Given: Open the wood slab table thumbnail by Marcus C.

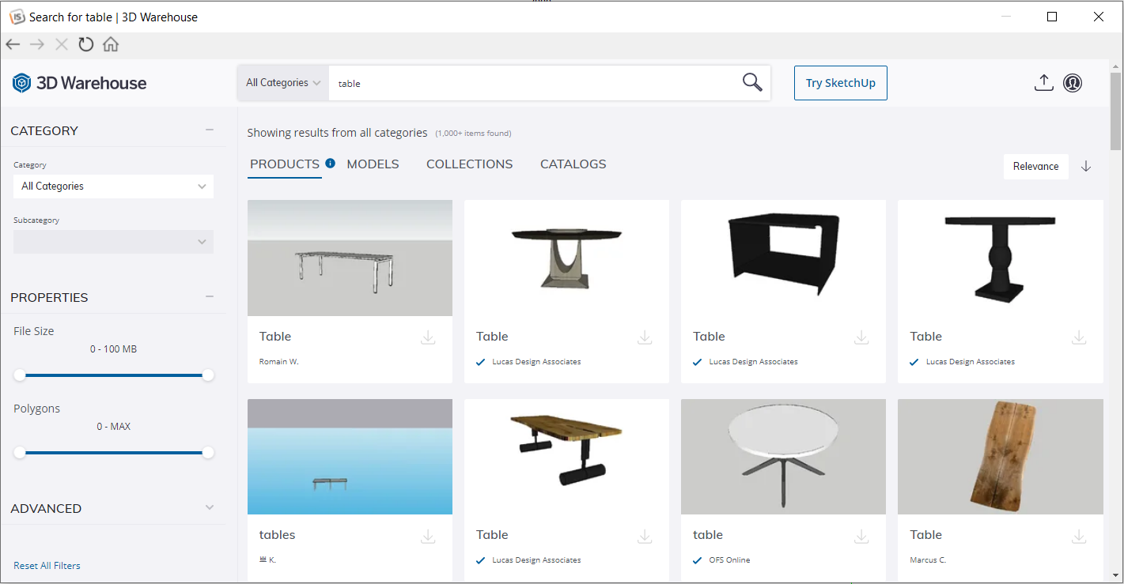Looking at the screenshot, I should [1000, 457].
